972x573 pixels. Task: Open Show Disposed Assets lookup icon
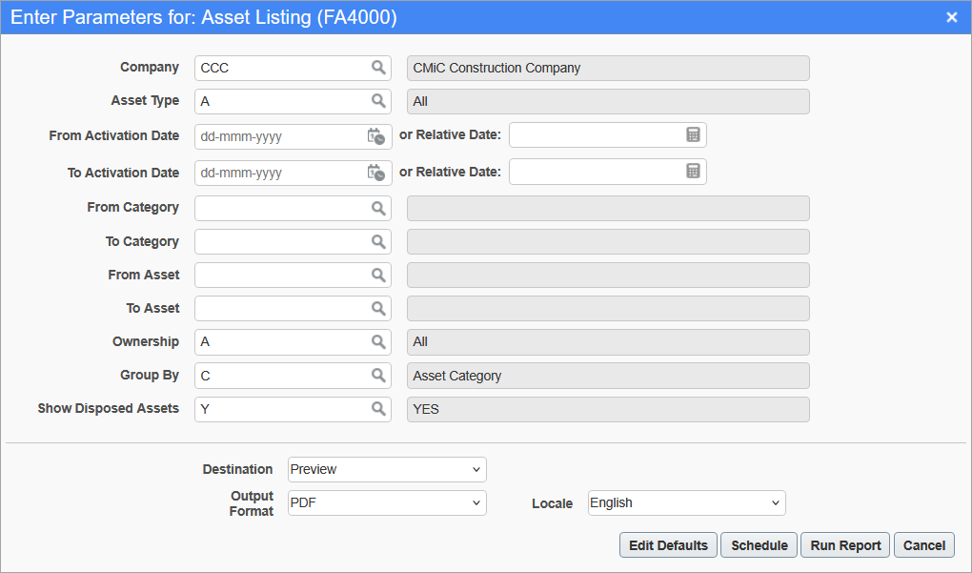(378, 409)
